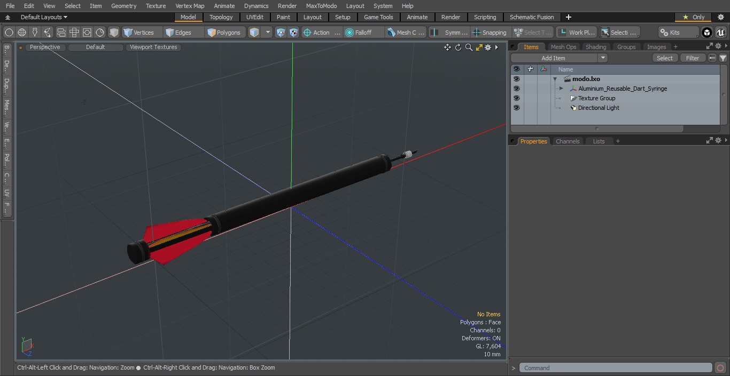Viewport: 730px width, 376px height.
Task: Toggle visibility of Directional Light
Action: coord(516,108)
